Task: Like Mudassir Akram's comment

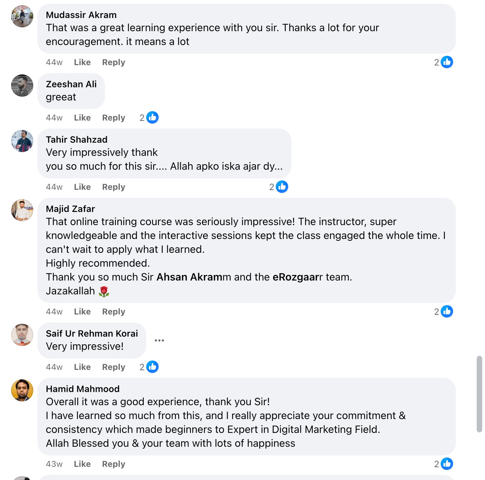Action: pyautogui.click(x=82, y=62)
